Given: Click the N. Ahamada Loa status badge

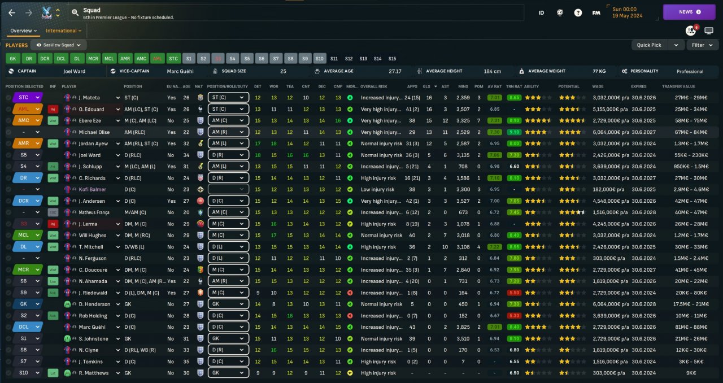Looking at the screenshot, I should point(53,281).
